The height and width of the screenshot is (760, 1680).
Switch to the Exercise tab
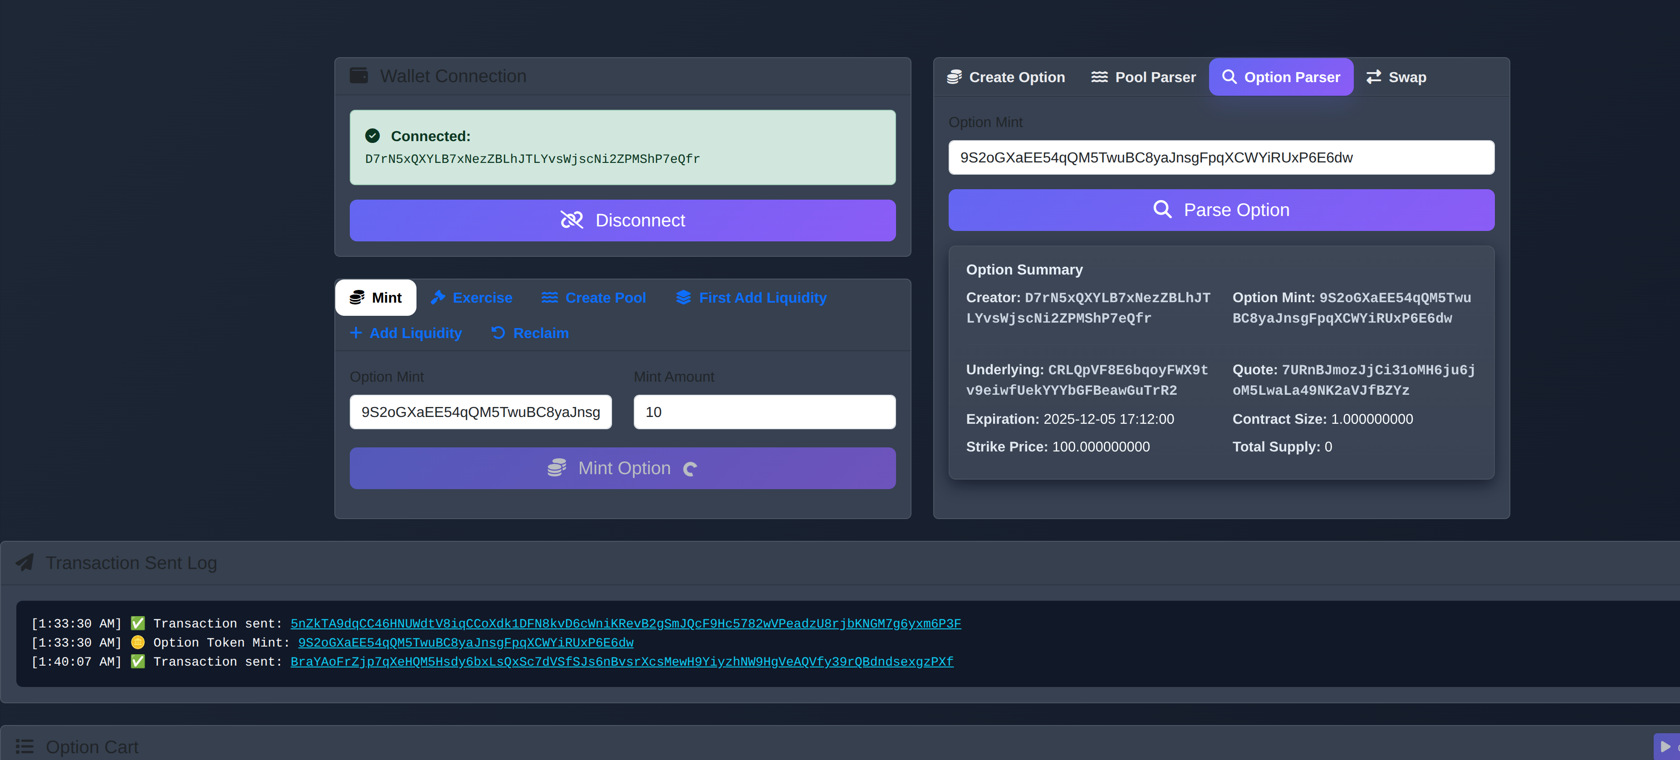pos(471,298)
